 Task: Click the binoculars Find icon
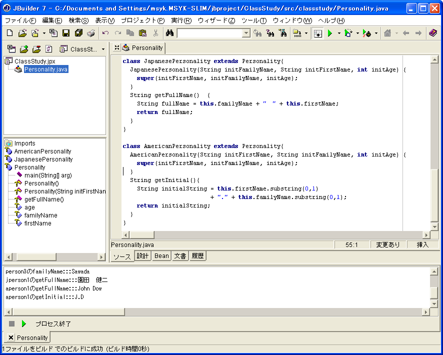(169, 33)
